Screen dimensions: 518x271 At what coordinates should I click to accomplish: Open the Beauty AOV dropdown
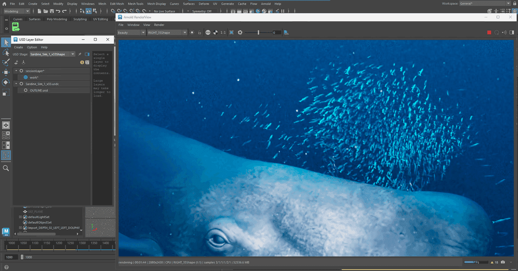131,32
